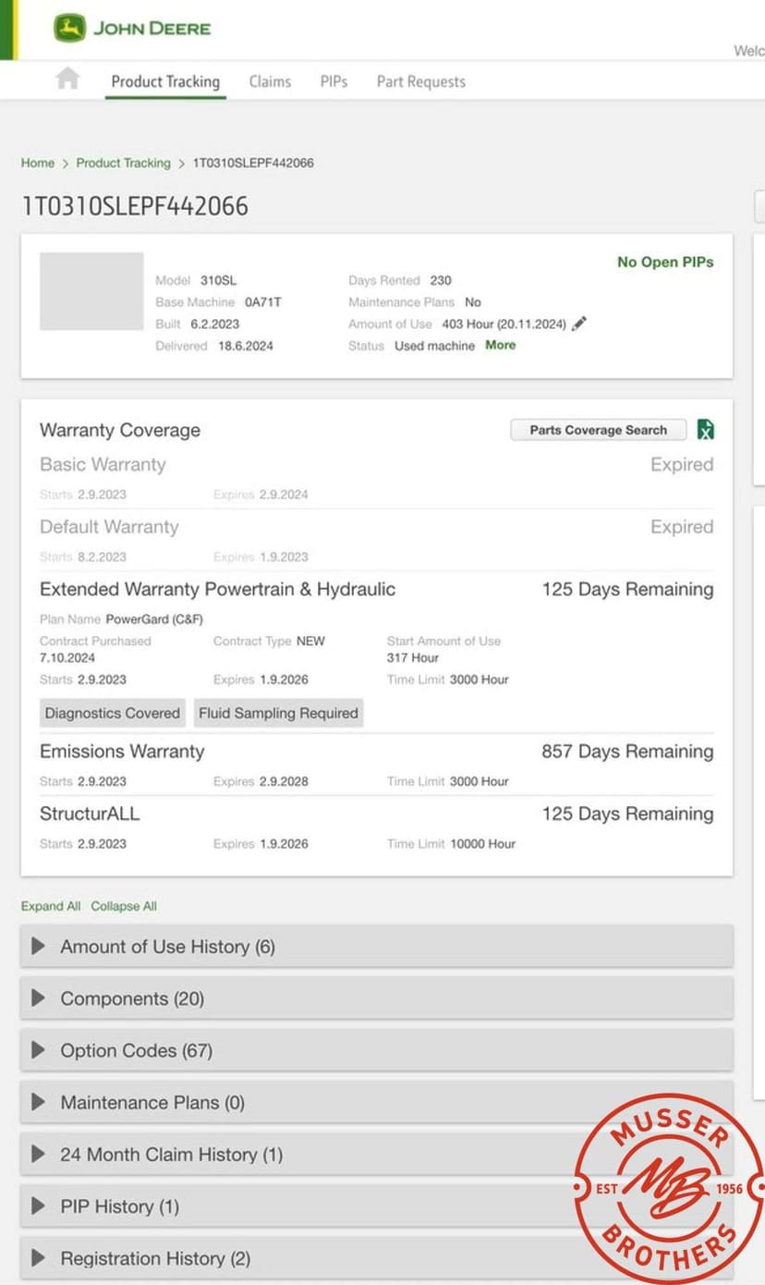Click the Diagnostics Covered tag
The height and width of the screenshot is (1285, 765).
(113, 713)
